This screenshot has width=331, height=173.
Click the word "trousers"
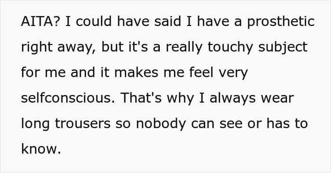pyautogui.click(x=83, y=123)
